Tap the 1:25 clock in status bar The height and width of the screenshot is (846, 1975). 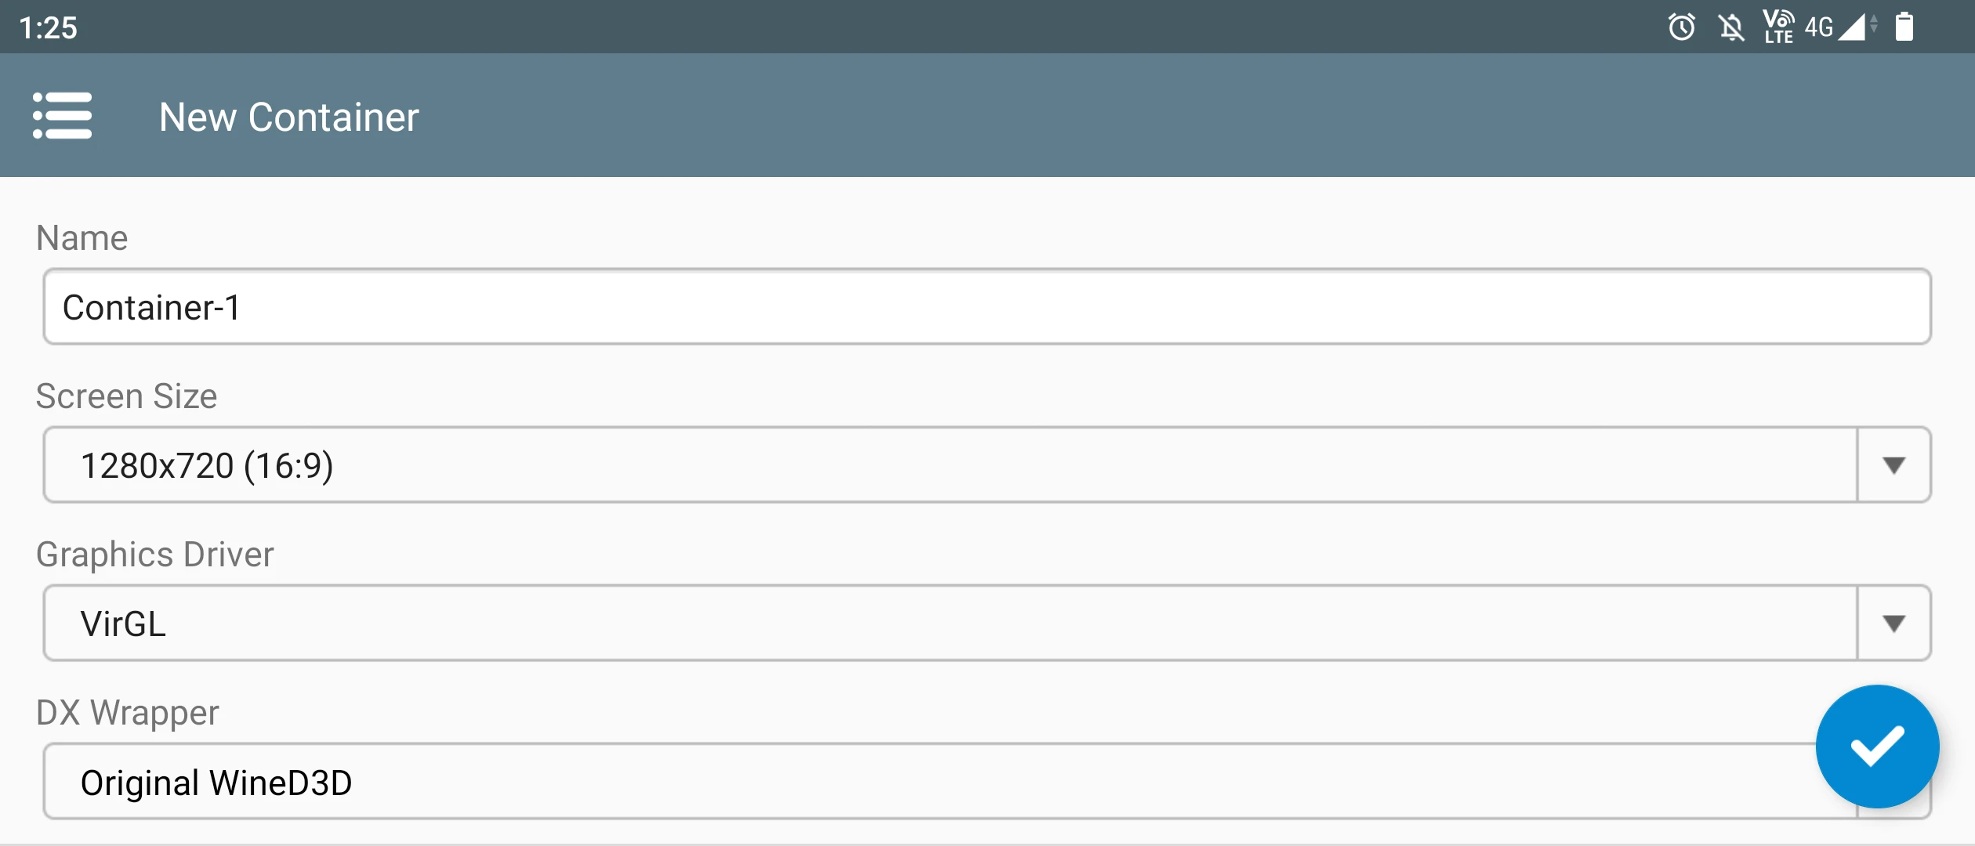click(x=49, y=28)
